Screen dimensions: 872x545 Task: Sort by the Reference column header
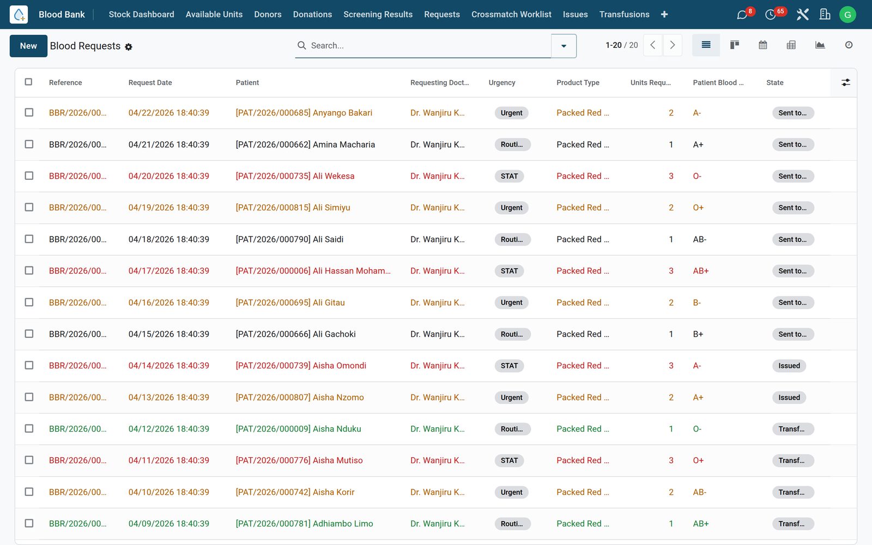tap(65, 83)
